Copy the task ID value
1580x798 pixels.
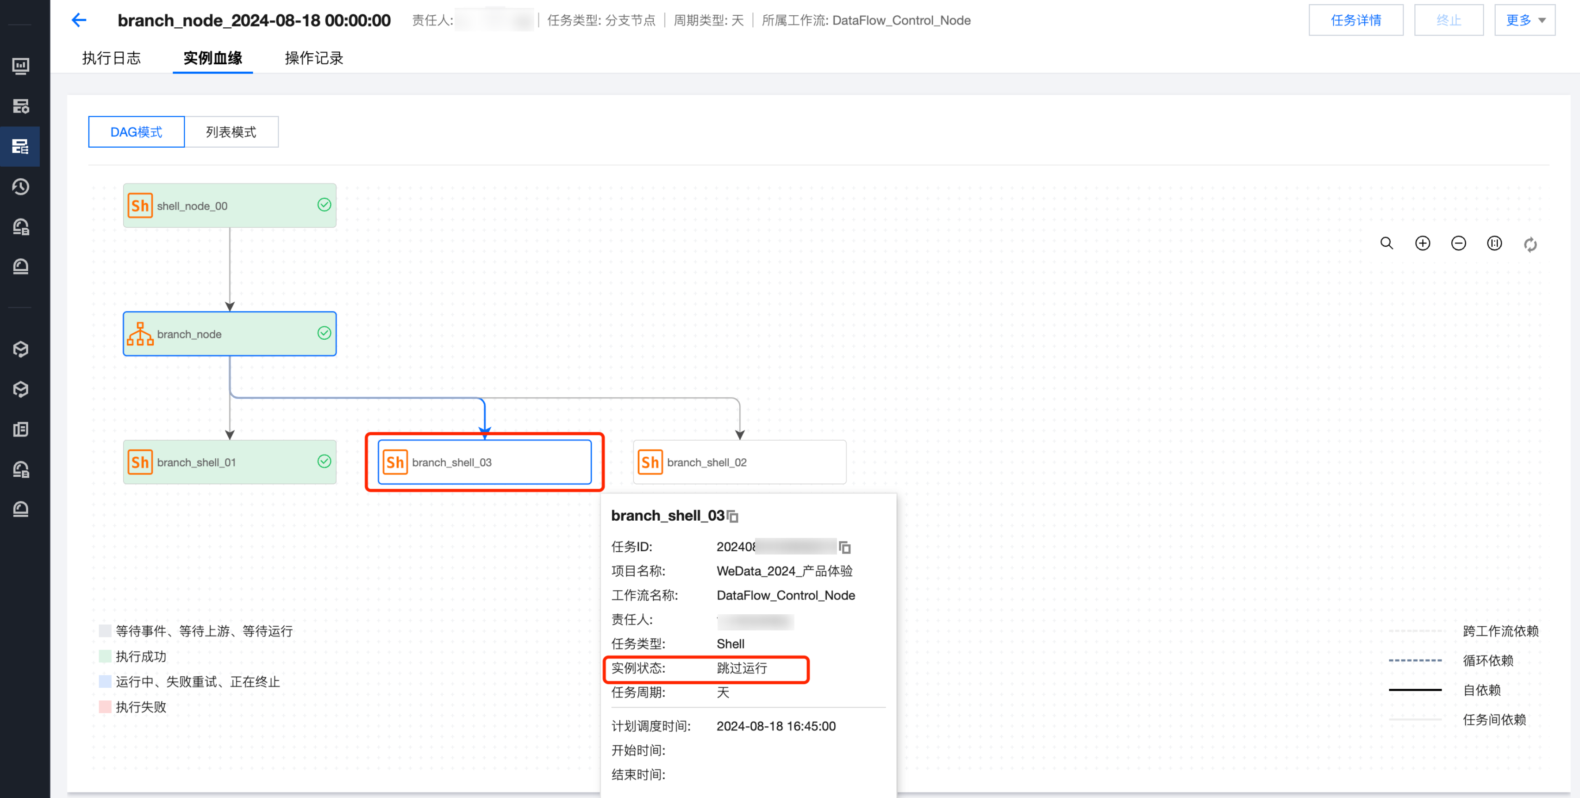pos(844,547)
